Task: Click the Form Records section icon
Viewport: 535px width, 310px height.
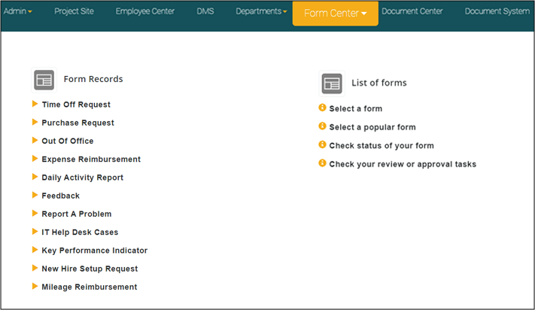Action: tap(44, 80)
